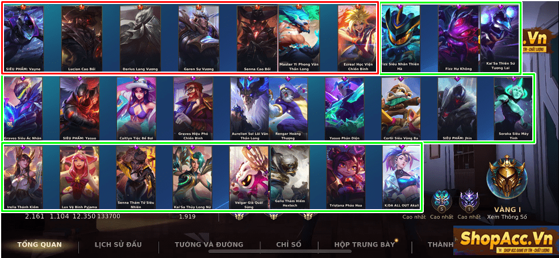This screenshot has width=559, height=258.
Task: View the Garen Sư Vương skin card
Action: (199, 38)
